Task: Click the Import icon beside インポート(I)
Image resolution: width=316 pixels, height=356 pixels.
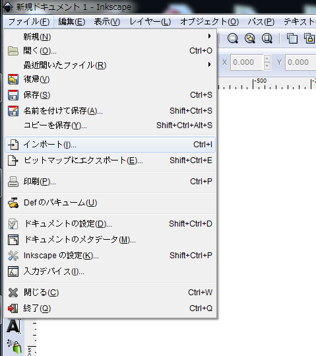Action: 13,145
